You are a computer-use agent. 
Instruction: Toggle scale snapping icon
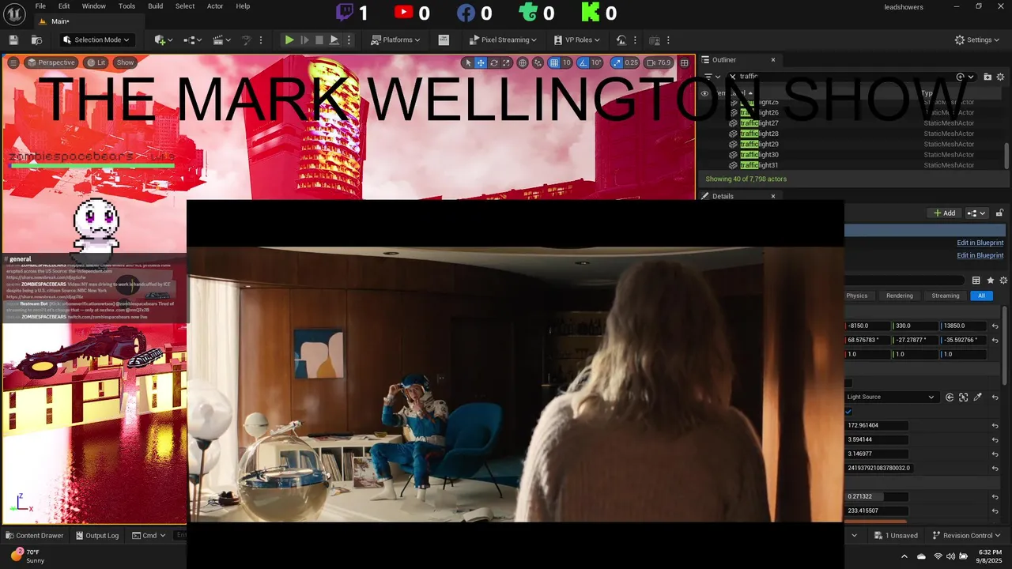click(x=617, y=62)
